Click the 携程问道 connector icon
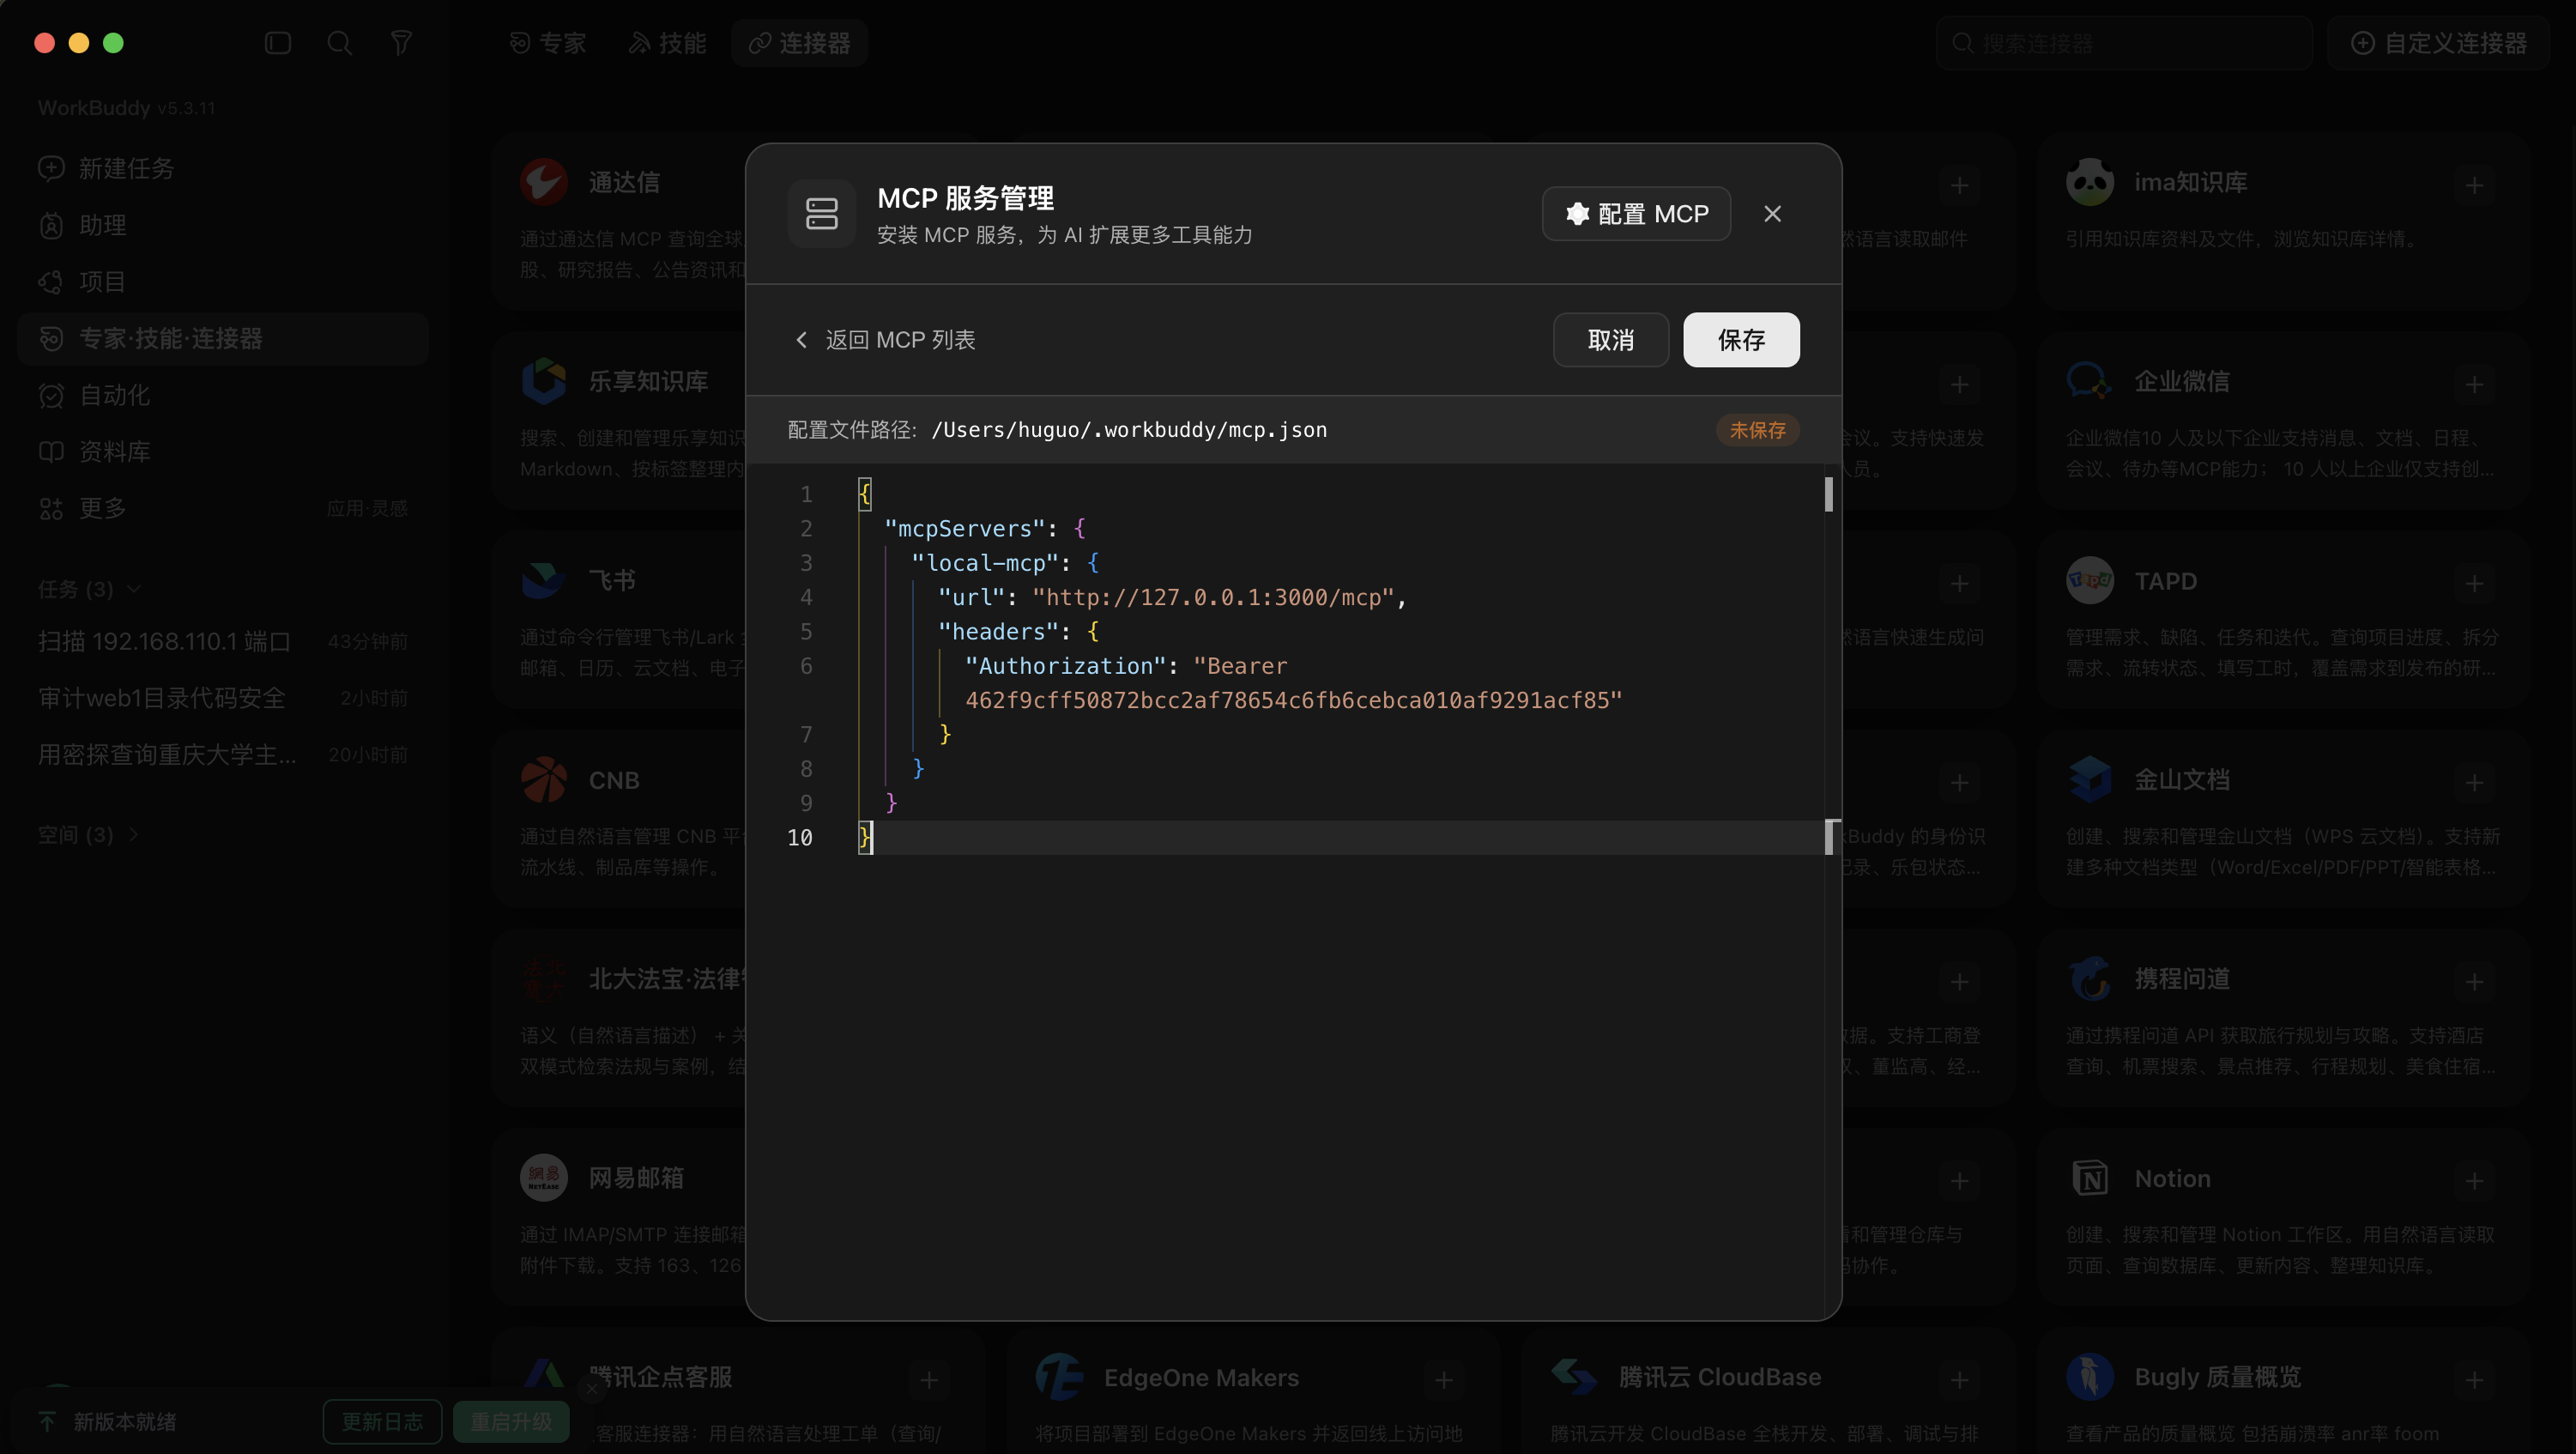The image size is (2576, 1454). (x=2090, y=979)
